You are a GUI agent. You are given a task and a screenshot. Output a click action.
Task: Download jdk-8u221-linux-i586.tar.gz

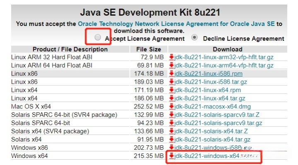click(210, 82)
